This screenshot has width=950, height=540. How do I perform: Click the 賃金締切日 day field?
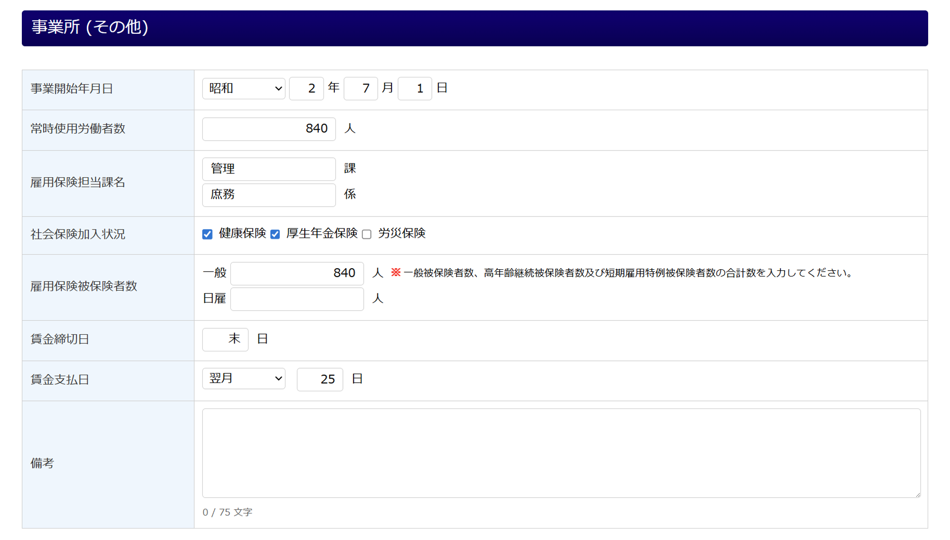pyautogui.click(x=225, y=339)
